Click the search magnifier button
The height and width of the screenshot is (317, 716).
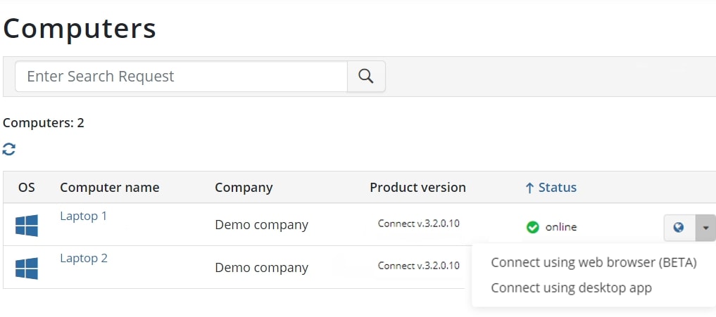pos(366,76)
